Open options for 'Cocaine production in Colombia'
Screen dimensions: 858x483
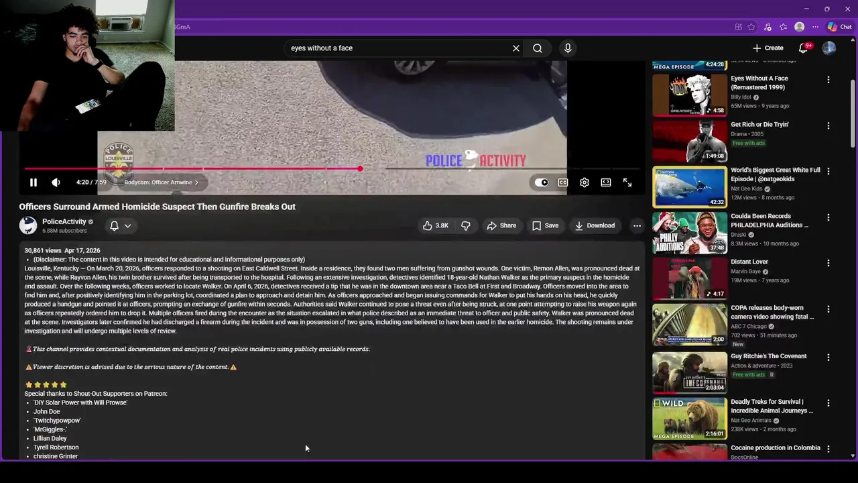tap(829, 449)
